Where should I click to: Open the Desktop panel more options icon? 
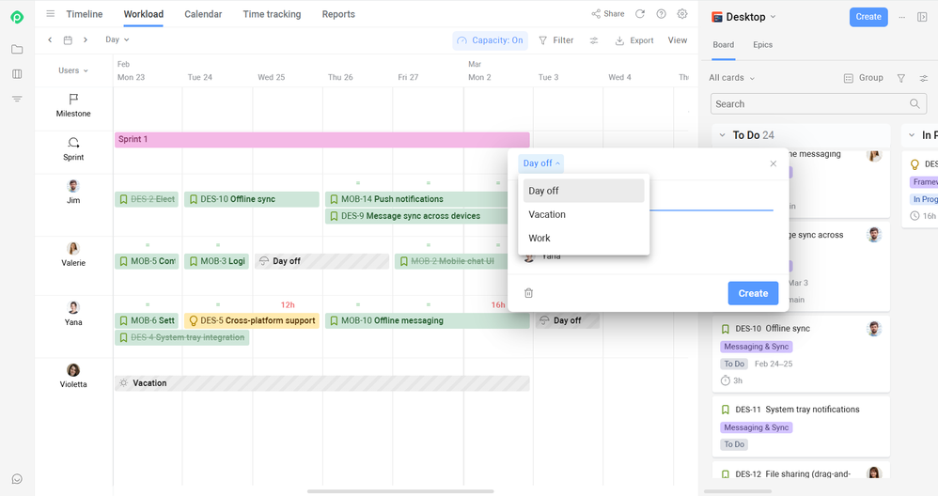902,17
